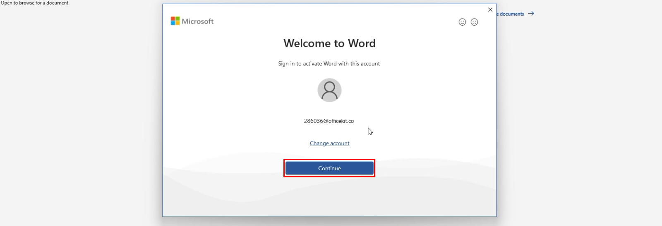
Task: Click the Continue button
Action: coord(329,168)
